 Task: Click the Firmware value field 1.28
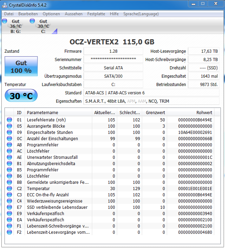[x=113, y=51]
